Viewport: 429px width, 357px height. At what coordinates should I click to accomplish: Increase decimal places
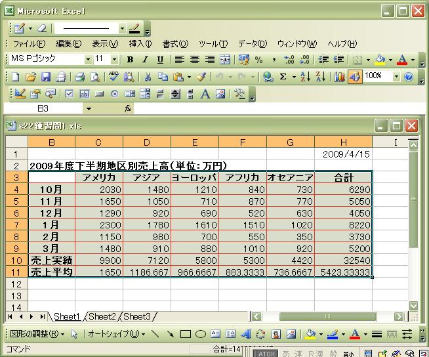coord(289,60)
